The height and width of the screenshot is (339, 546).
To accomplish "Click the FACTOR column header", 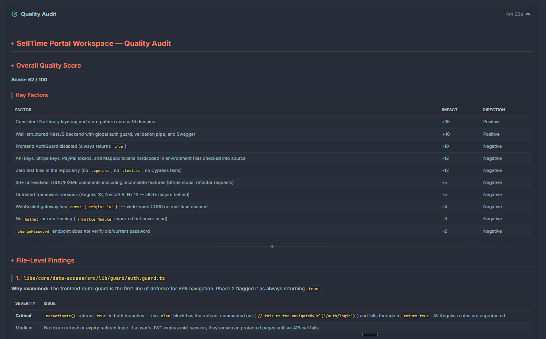I will coord(23,110).
